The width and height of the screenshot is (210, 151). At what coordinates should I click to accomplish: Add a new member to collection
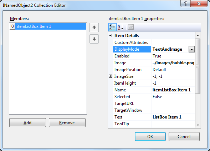[x=27, y=122]
